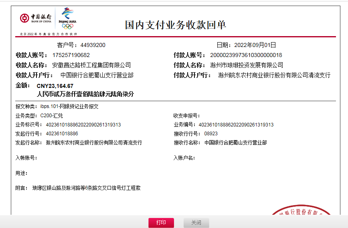The height and width of the screenshot is (228, 348).
Task: Click the title 国内支付业务收款回单
Action: [x=176, y=25]
